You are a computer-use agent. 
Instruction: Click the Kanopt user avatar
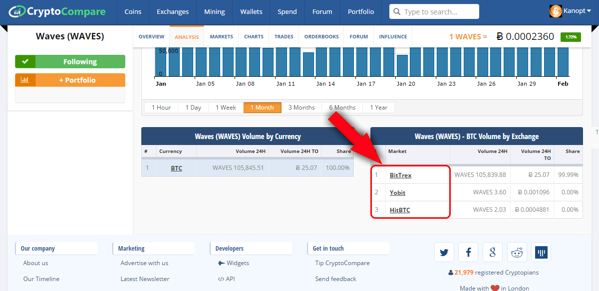[x=556, y=11]
